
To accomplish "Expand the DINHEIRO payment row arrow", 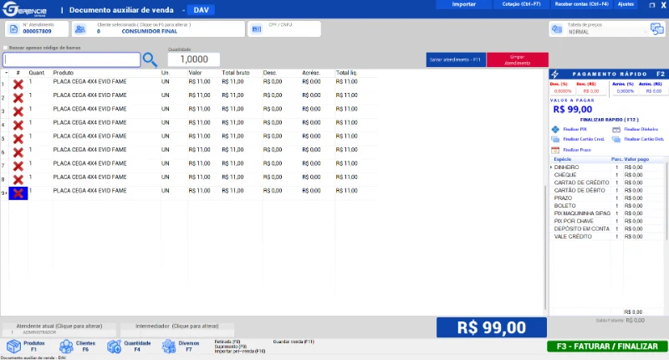I will pos(551,167).
